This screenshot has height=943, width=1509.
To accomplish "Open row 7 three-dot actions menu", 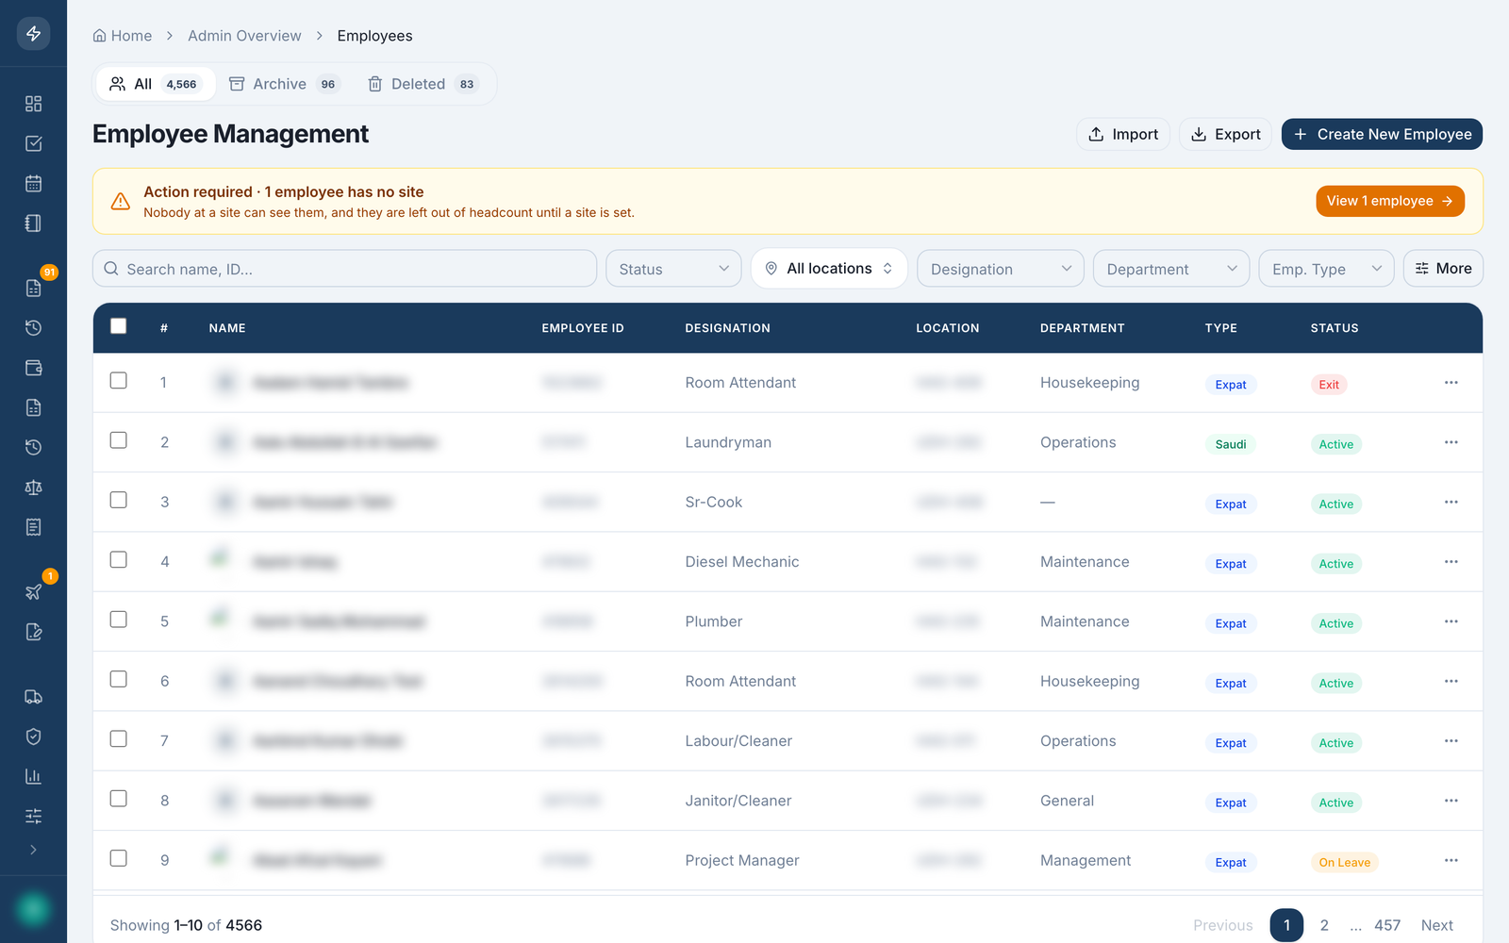I will tap(1451, 740).
